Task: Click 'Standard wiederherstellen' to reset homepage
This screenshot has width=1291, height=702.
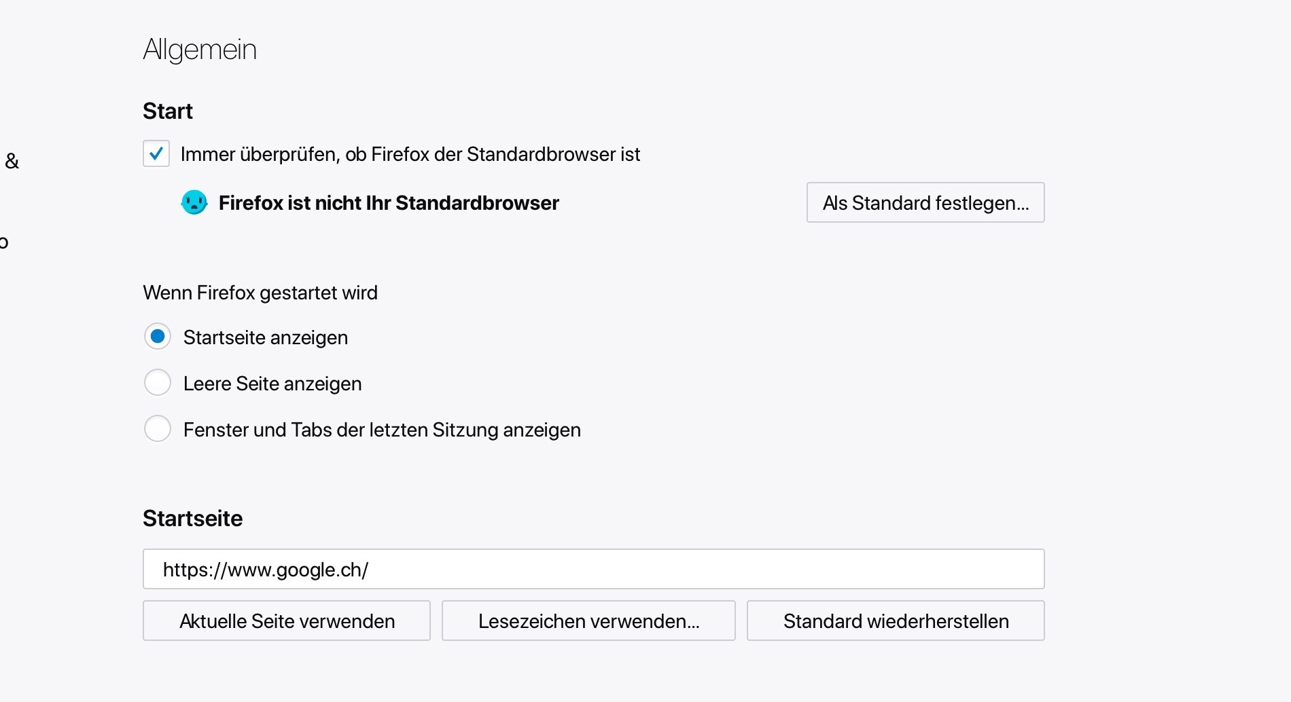Action: pyautogui.click(x=895, y=621)
